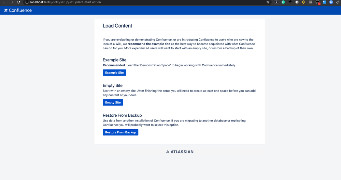Viewport: 341px width, 180px height.
Task: Click the Confluence header title text
Action: (x=20, y=10)
